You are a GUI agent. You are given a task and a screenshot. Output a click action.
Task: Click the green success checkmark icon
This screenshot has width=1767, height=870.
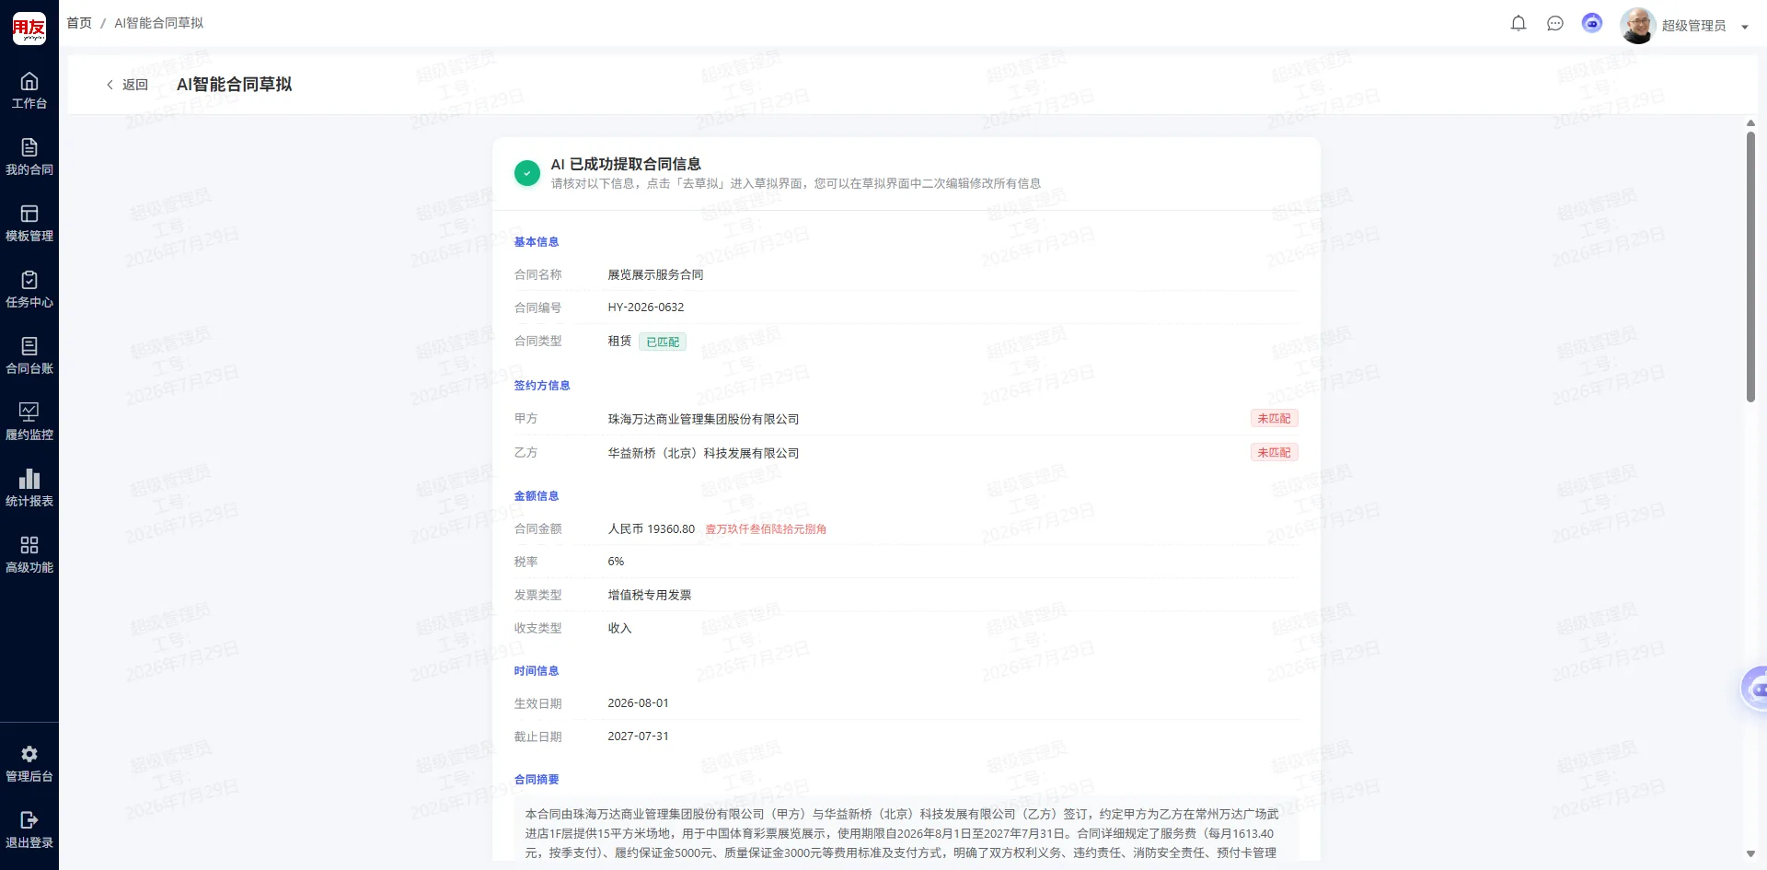point(527,173)
